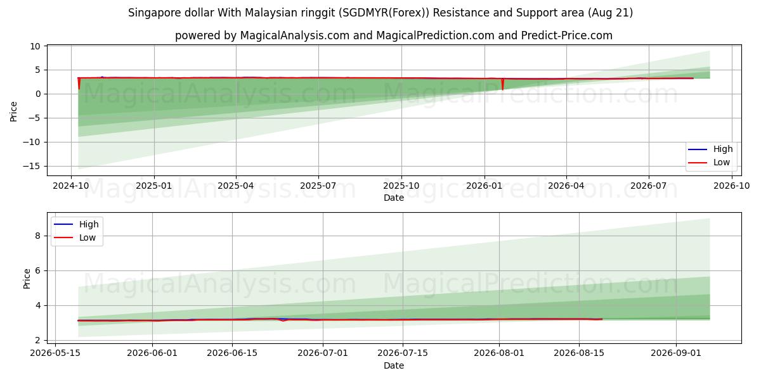This screenshot has height=380, width=761.
Task: Click the red downward spike near 2026-01
Action: click(503, 84)
